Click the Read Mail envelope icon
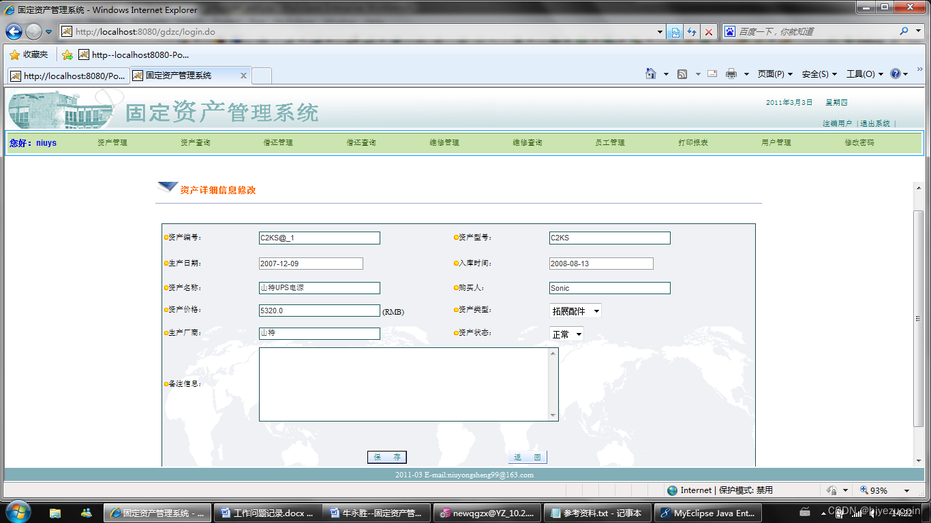This screenshot has height=523, width=931. click(712, 74)
